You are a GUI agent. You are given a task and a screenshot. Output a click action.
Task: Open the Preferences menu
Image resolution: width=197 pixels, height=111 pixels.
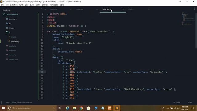click(54, 5)
